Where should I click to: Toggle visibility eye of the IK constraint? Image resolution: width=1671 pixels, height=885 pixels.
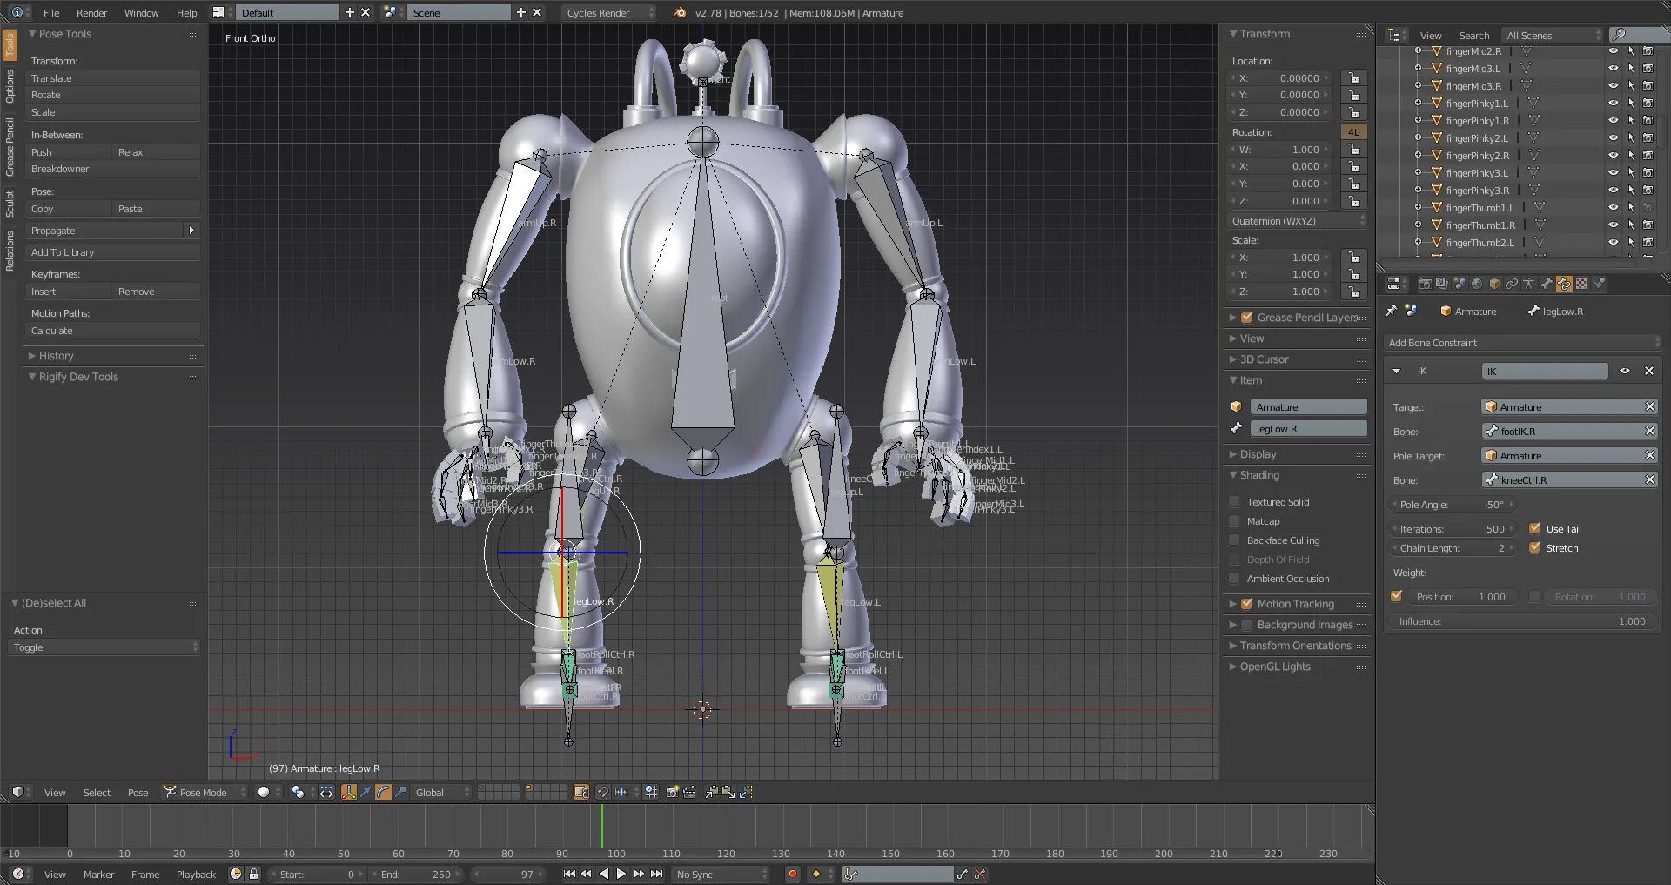[x=1624, y=371]
